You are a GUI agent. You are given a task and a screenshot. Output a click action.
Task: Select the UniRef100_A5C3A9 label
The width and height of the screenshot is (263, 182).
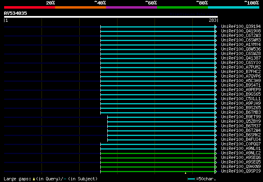pos(241,81)
